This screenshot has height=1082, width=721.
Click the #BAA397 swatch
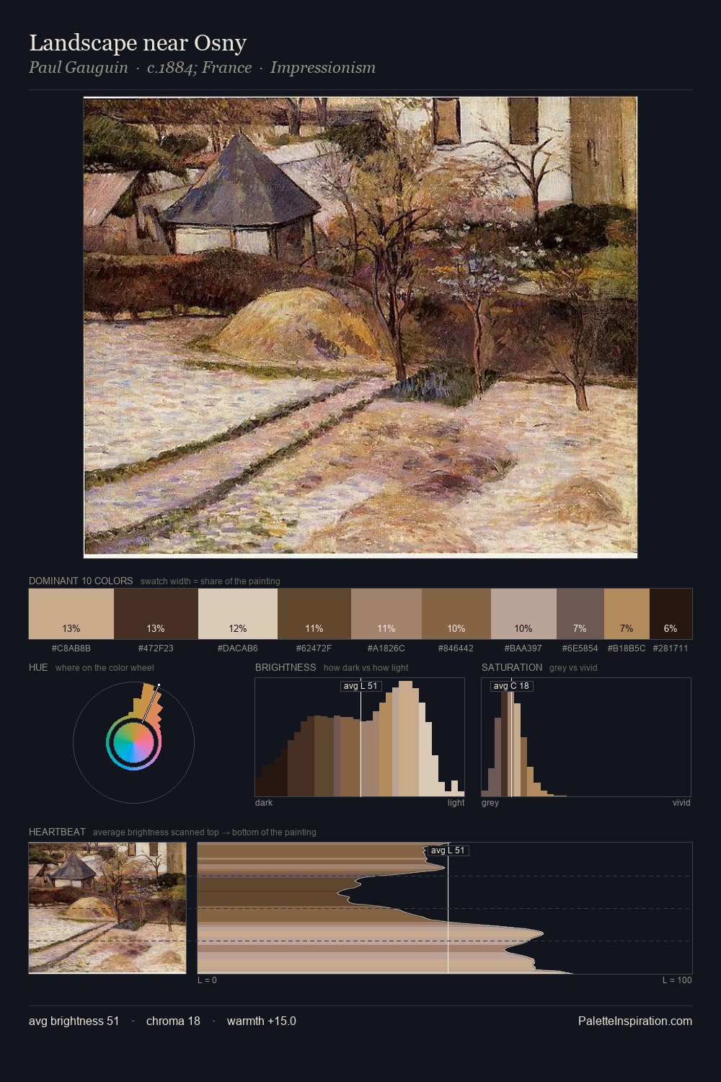click(523, 614)
